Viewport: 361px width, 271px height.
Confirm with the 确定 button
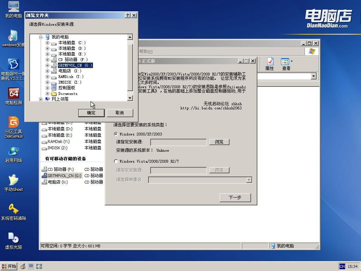[91, 113]
